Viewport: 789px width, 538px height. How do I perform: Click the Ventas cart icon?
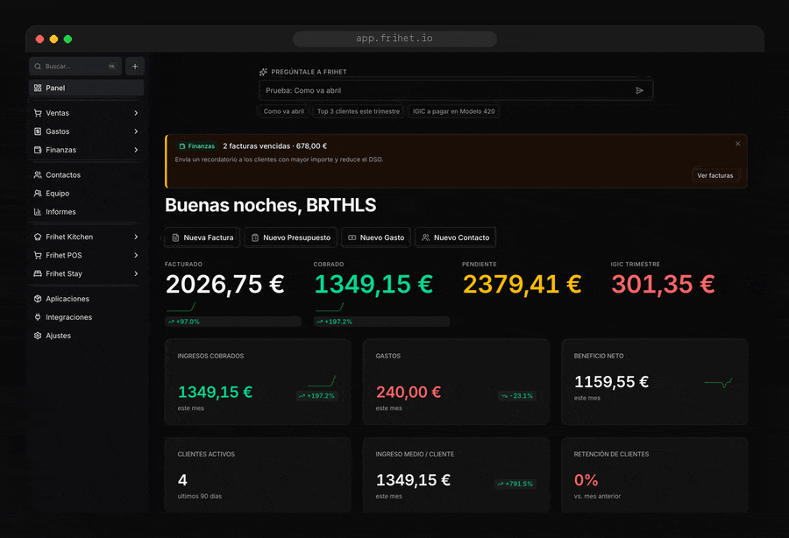coord(38,113)
